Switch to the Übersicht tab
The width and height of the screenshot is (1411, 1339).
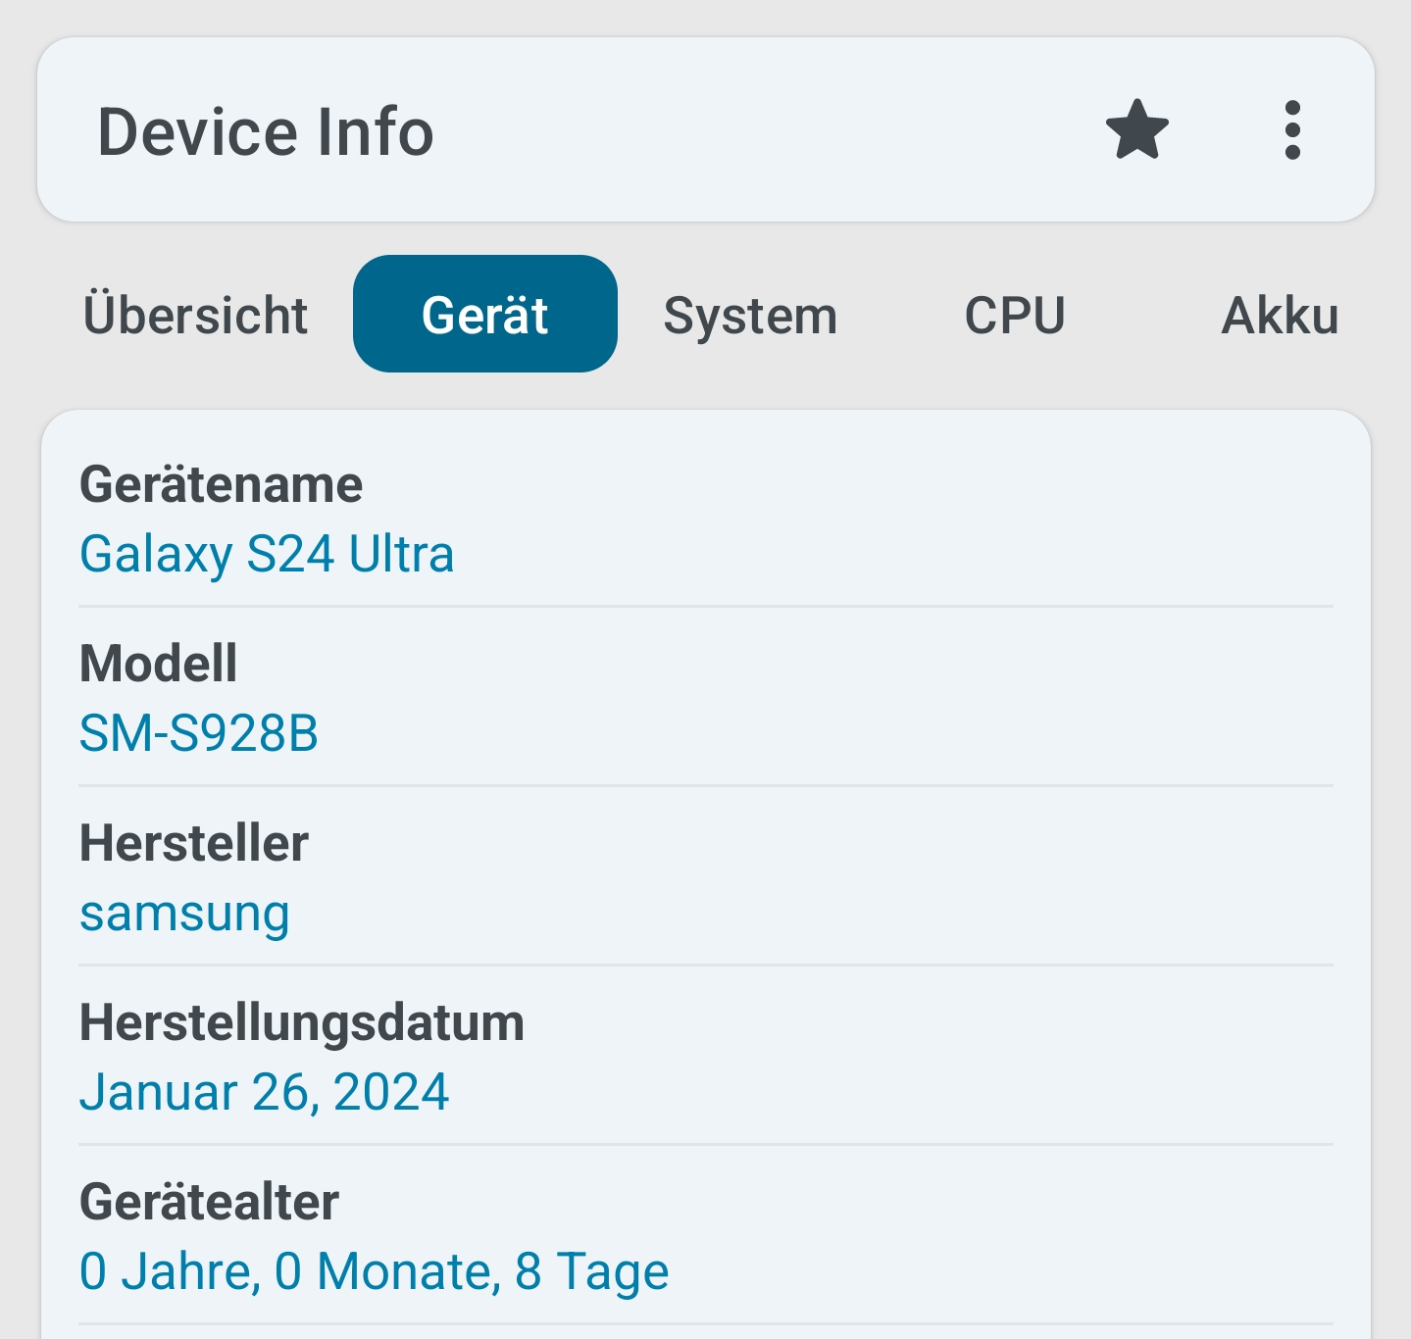[x=195, y=315]
